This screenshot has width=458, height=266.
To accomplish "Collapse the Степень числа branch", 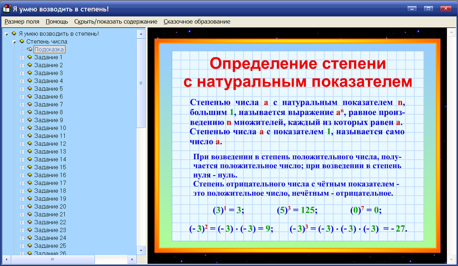I will pos(14,41).
